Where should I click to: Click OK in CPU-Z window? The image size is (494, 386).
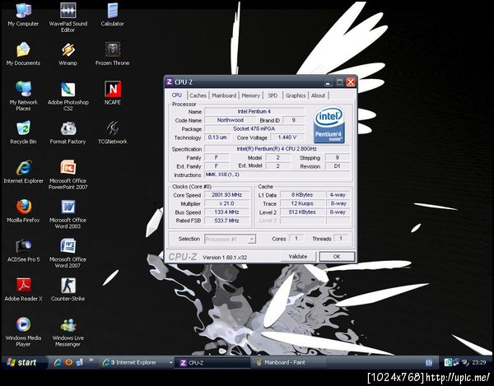coord(337,257)
